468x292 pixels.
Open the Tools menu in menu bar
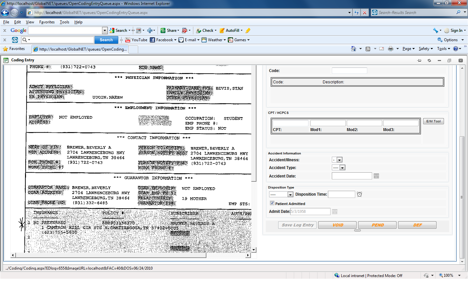tap(64, 22)
